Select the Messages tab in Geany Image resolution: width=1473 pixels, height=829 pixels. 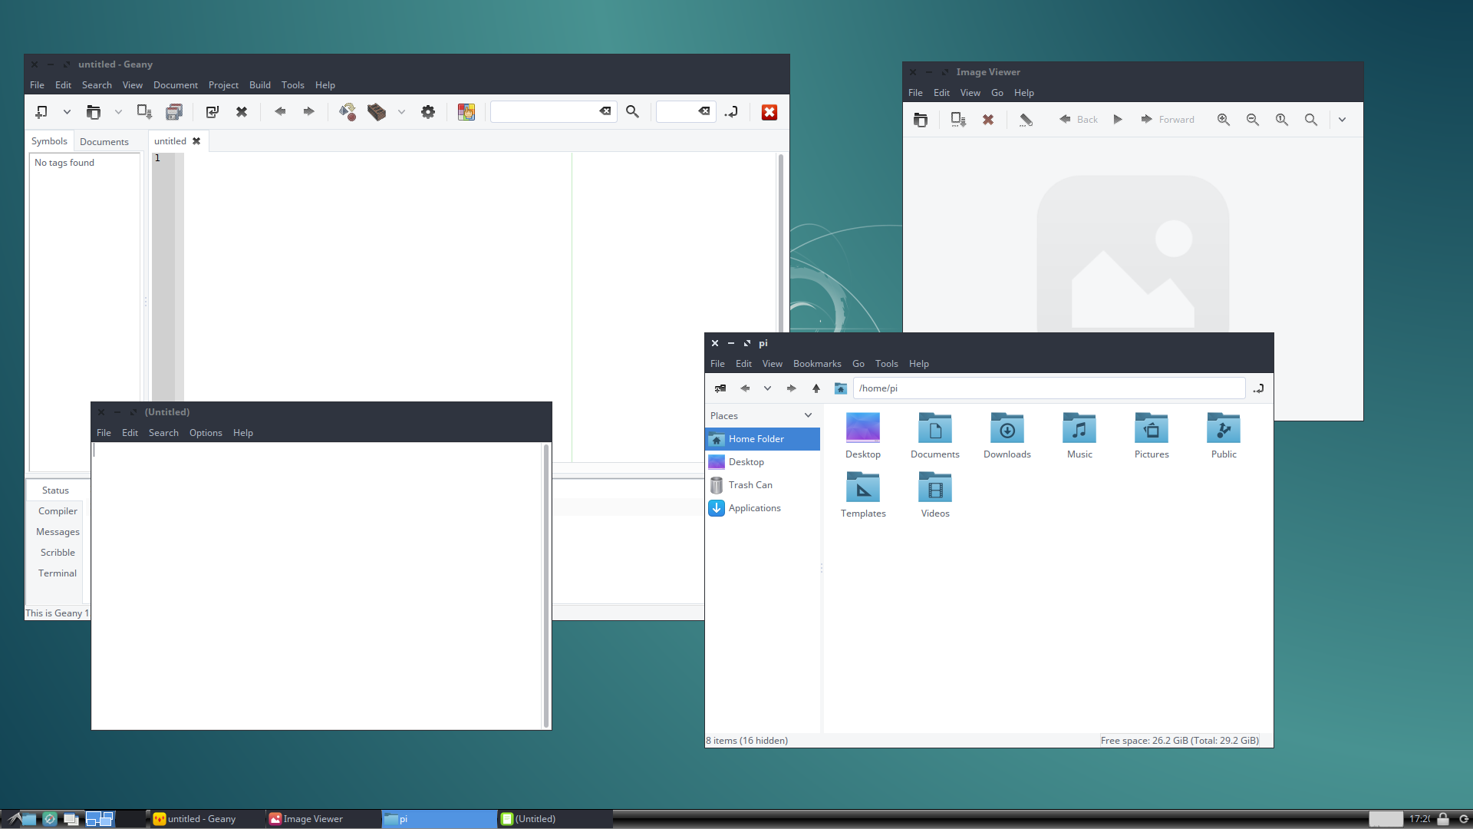[x=58, y=532]
